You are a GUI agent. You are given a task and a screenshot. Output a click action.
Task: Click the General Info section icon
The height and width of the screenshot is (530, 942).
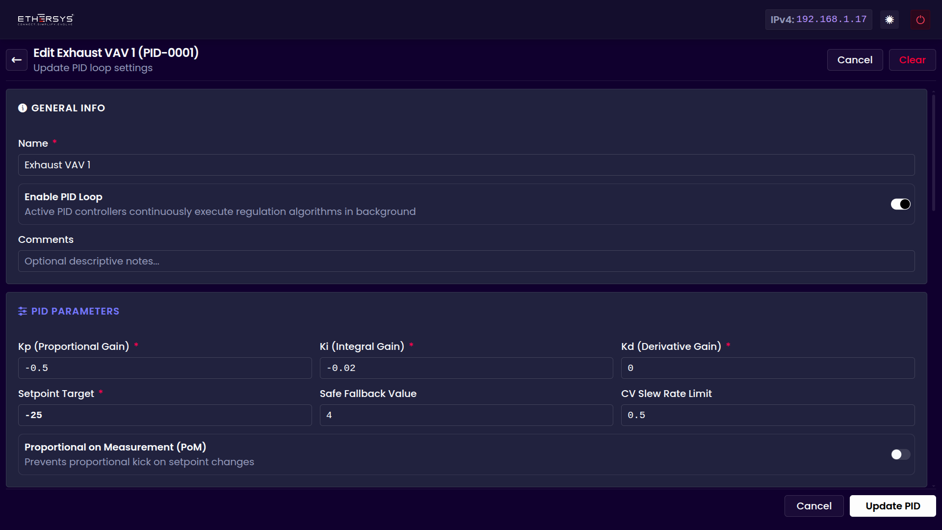pyautogui.click(x=23, y=108)
